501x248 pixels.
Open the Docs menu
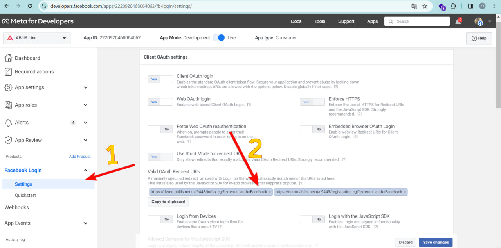(x=296, y=21)
